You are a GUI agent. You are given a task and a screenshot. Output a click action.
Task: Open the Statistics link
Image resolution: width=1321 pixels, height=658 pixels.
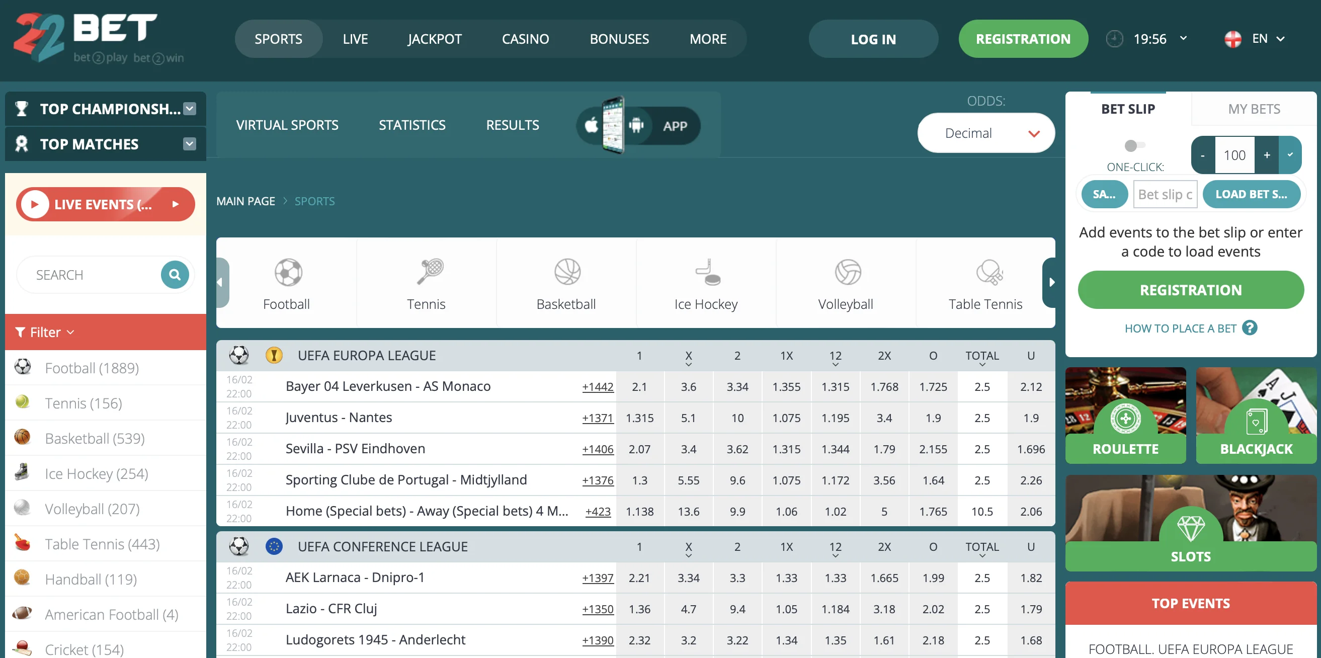click(412, 125)
